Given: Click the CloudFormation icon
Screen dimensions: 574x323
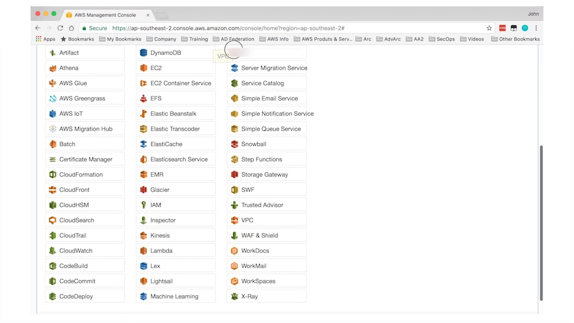Looking at the screenshot, I should tap(52, 175).
